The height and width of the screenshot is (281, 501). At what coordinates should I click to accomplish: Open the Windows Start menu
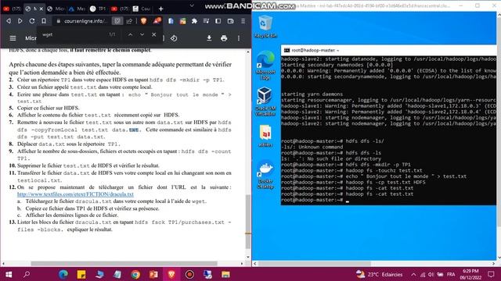pos(9,274)
